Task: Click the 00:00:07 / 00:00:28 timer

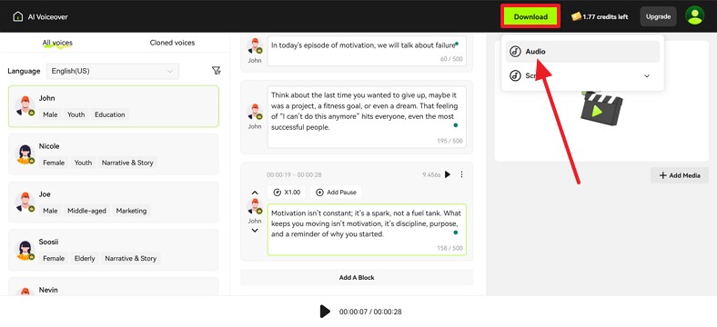Action: (x=370, y=312)
